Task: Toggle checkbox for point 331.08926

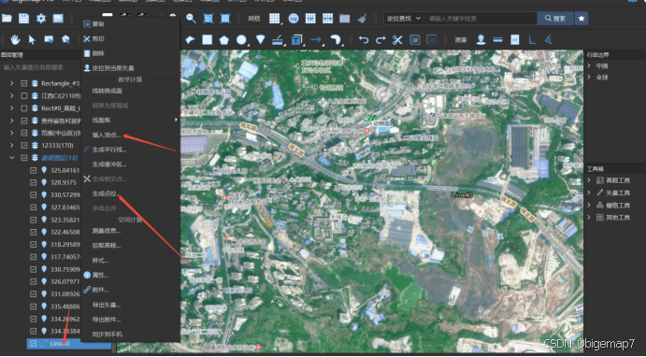Action: [x=34, y=294]
